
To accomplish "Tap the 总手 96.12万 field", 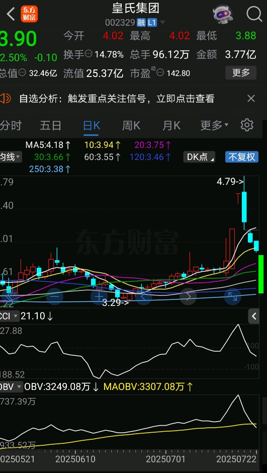I will pyautogui.click(x=160, y=54).
